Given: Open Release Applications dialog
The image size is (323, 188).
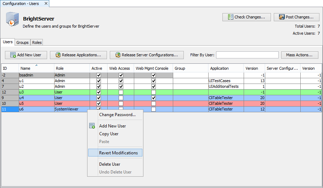Looking at the screenshot, I should [78, 55].
